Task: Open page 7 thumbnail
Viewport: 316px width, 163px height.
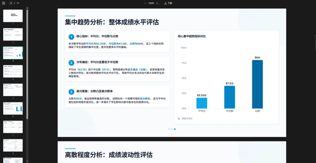Action: tap(13, 127)
